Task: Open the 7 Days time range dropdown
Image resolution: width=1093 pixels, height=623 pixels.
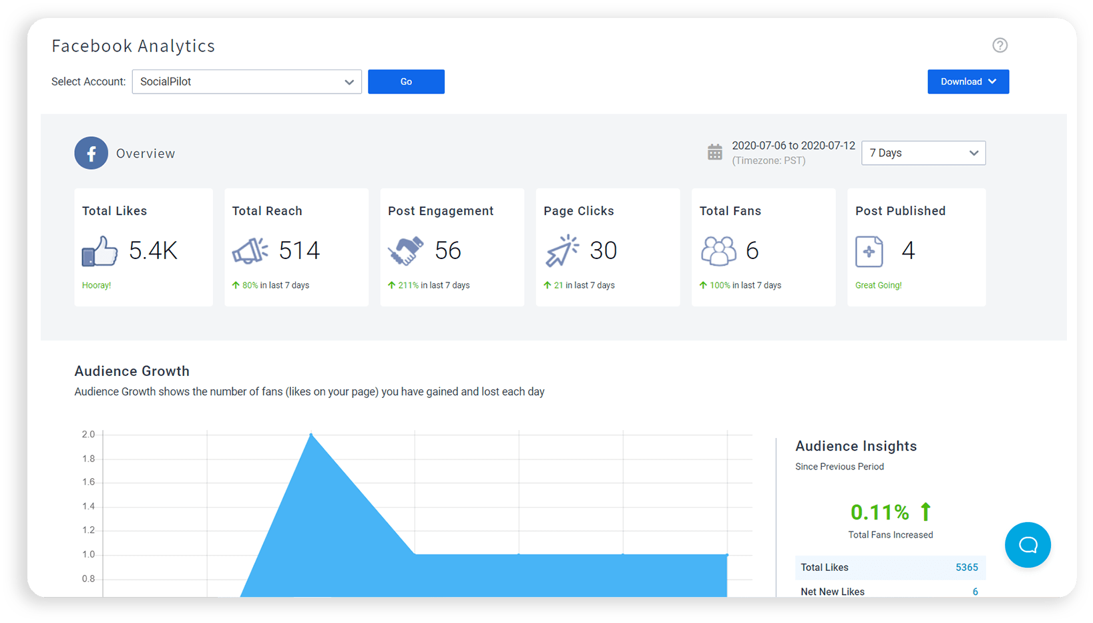Action: (x=923, y=153)
